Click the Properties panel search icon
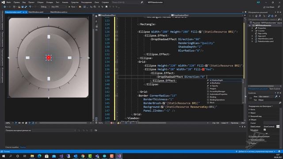283x159 pixels. point(280,103)
